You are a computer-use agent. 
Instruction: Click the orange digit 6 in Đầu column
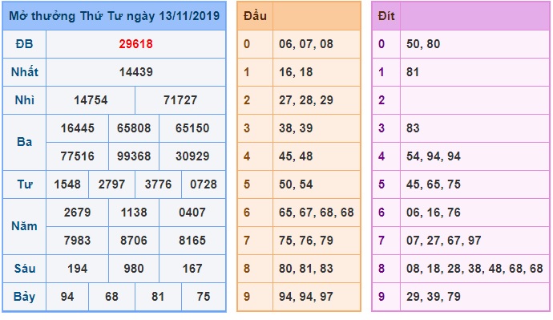[x=247, y=213]
